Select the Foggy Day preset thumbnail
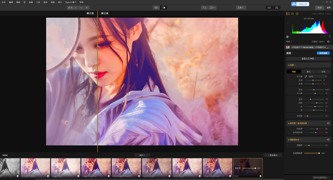Image resolution: width=333 pixels, height=180 pixels. [66, 168]
